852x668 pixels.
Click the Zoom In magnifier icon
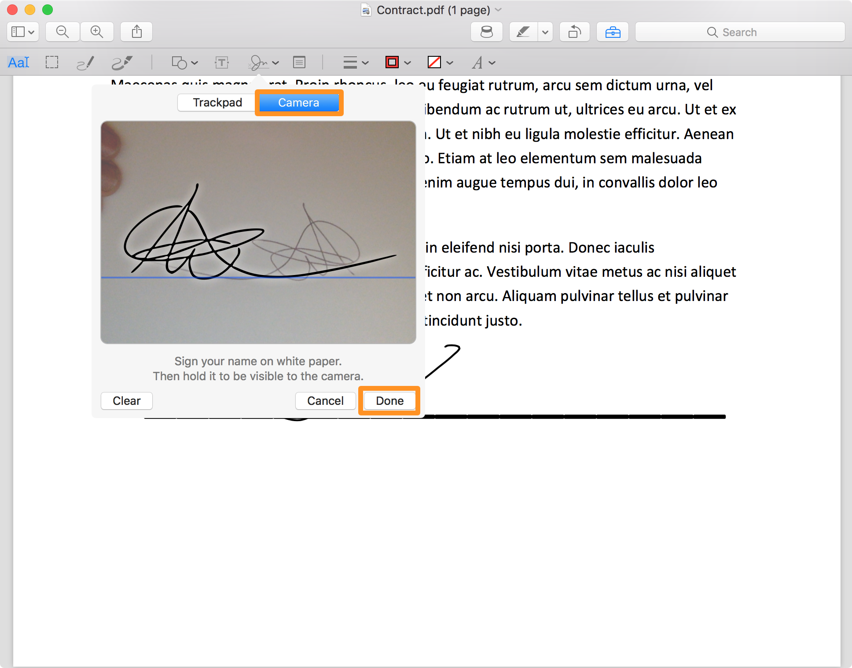(x=97, y=32)
